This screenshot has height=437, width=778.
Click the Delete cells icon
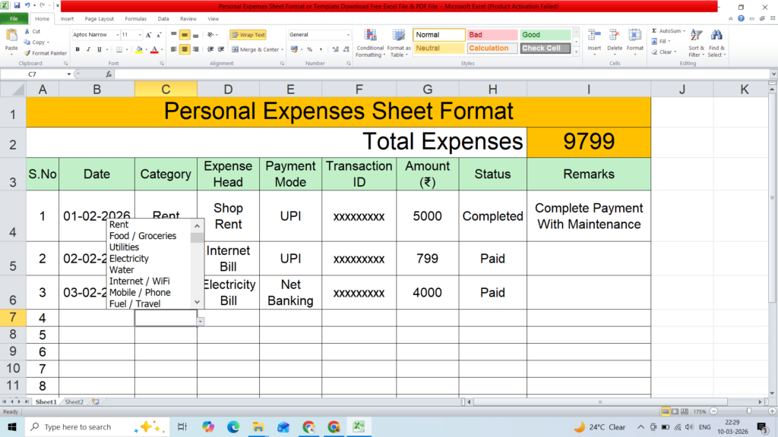(614, 36)
